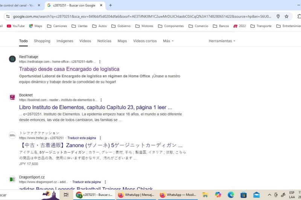Expand the Más dropdown
This screenshot has width=301, height=200.
(x=168, y=41)
